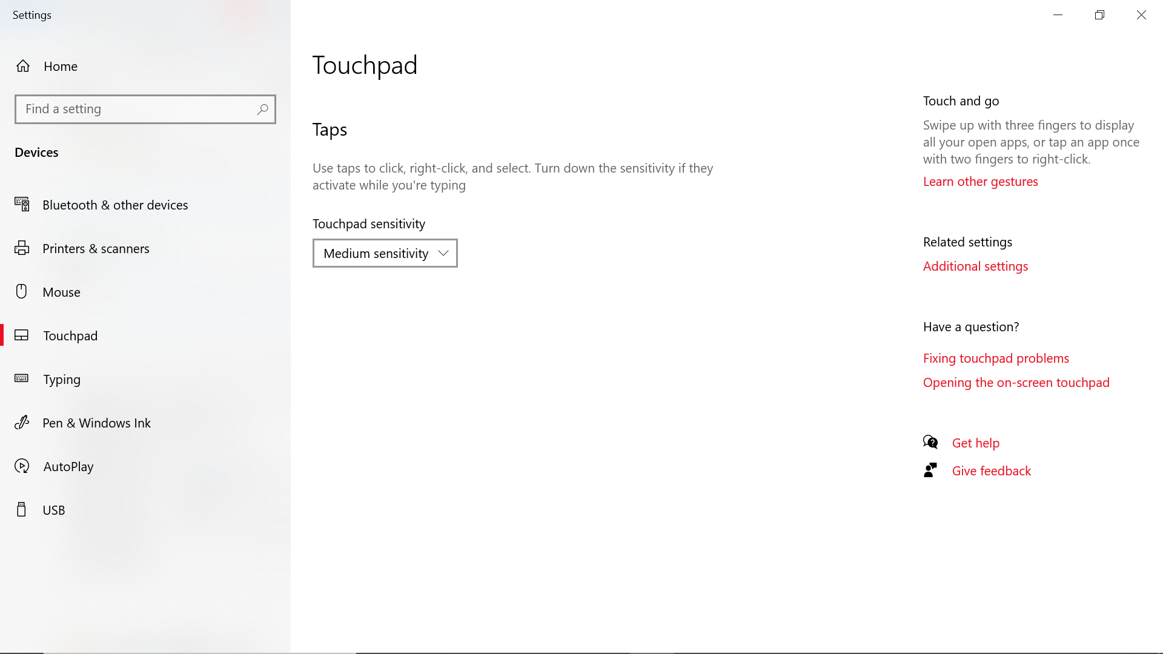Click the Home house icon
Image resolution: width=1163 pixels, height=654 pixels.
(x=23, y=66)
